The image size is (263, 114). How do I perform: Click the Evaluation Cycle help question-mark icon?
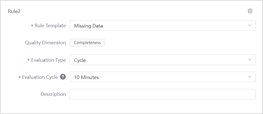click(63, 77)
